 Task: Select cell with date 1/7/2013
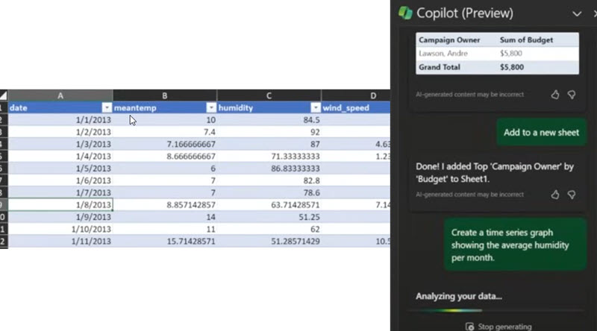pyautogui.click(x=60, y=193)
